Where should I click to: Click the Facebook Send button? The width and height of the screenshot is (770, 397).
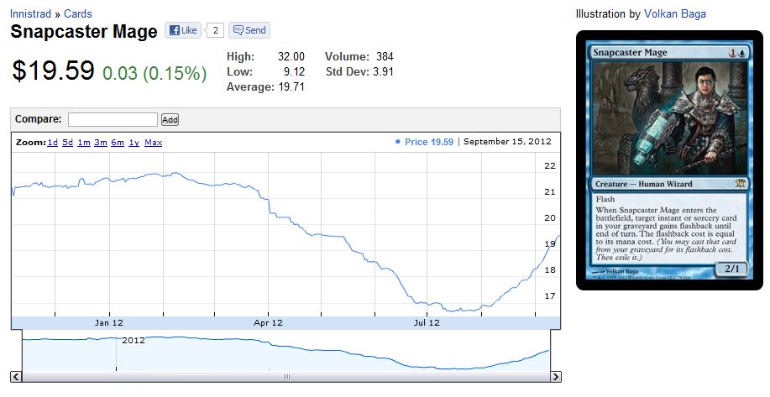(x=249, y=30)
